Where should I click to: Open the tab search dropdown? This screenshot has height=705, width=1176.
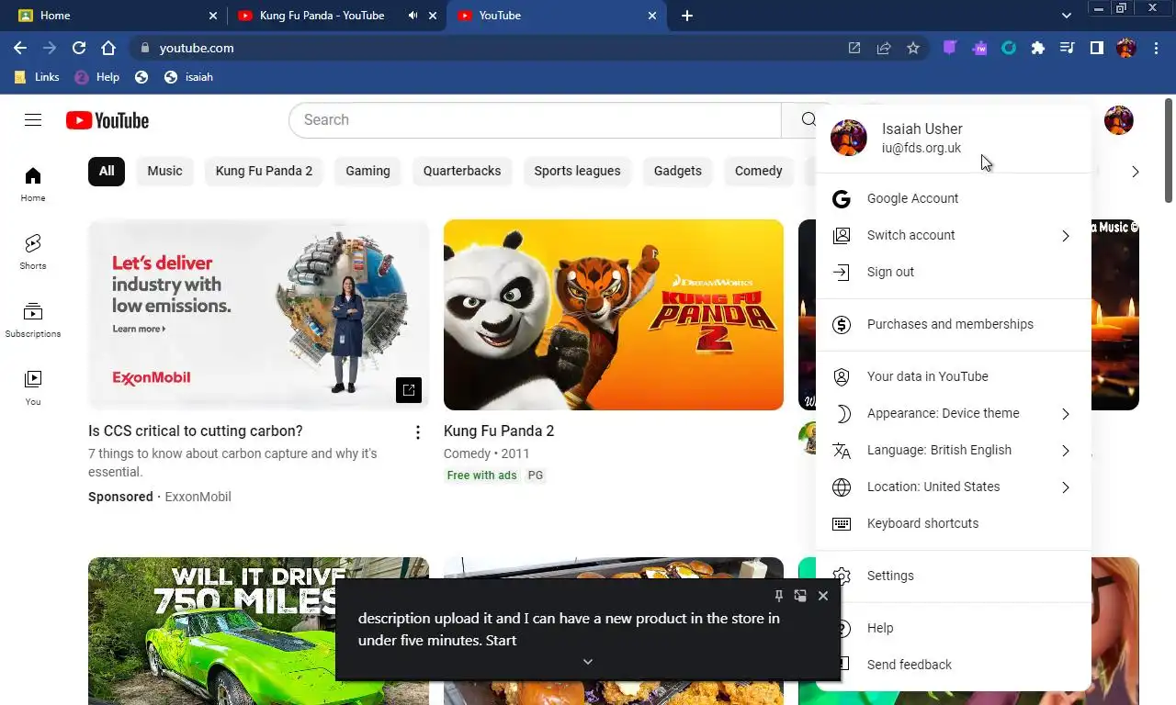(x=1066, y=16)
